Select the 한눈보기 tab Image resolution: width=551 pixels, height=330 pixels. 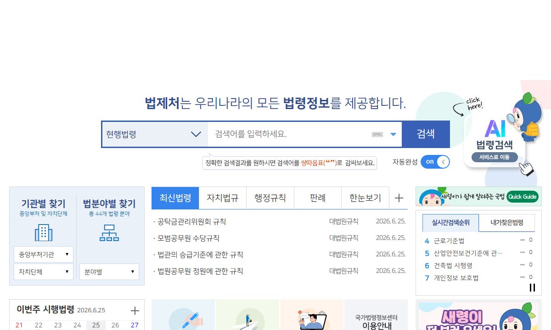(x=365, y=198)
